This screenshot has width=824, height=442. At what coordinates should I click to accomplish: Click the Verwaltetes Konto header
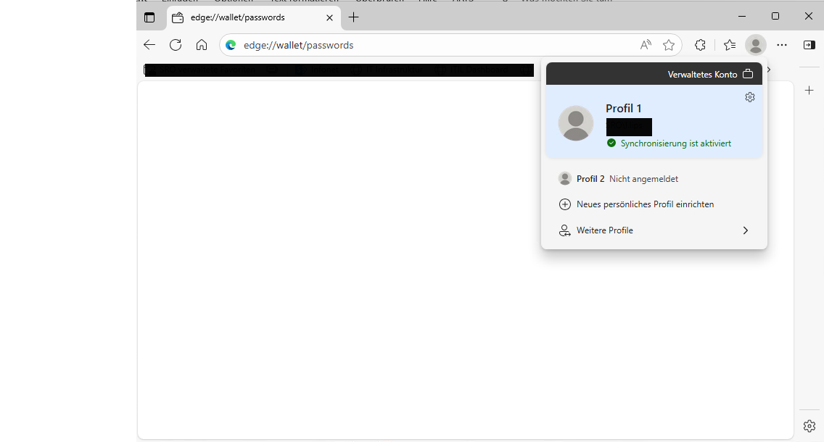(654, 74)
